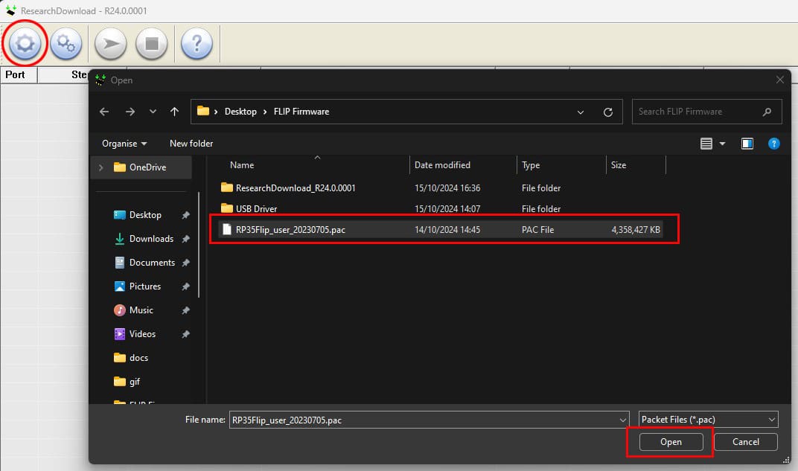Switch to the Downloads folder in sidebar

pyautogui.click(x=151, y=238)
